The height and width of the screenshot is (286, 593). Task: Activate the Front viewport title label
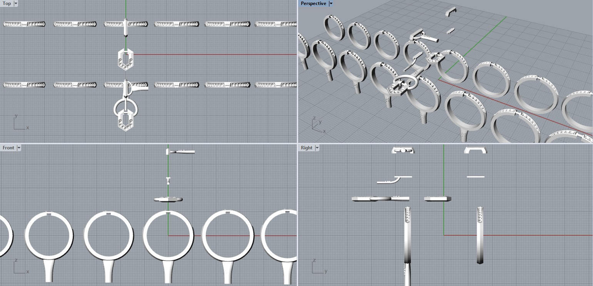[8, 148]
